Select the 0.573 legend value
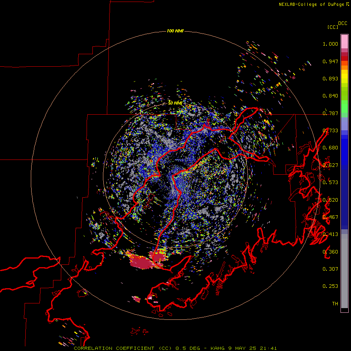 (x=330, y=182)
